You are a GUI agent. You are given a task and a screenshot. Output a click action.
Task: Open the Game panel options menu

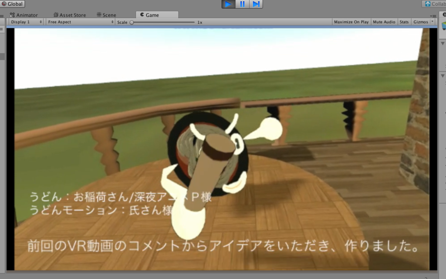(x=433, y=16)
